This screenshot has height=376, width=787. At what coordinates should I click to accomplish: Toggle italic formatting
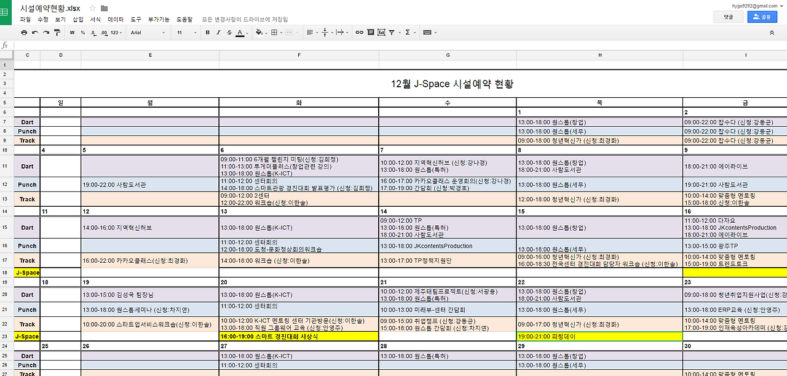[218, 32]
